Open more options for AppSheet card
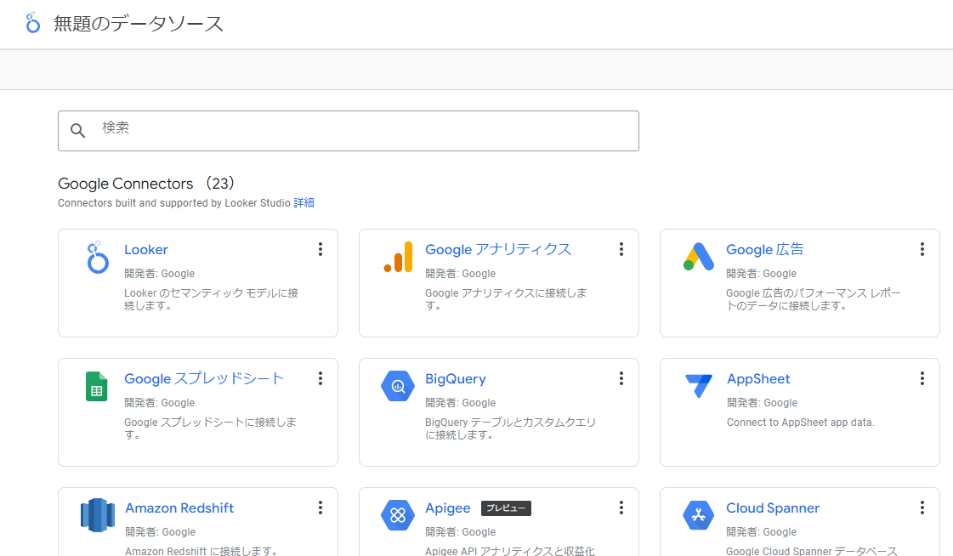The height and width of the screenshot is (556, 953). click(x=922, y=378)
